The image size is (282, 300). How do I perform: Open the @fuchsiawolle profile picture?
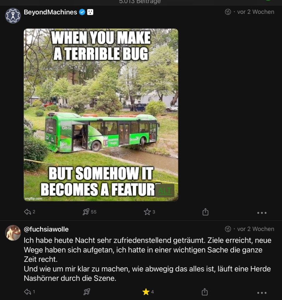13,233
